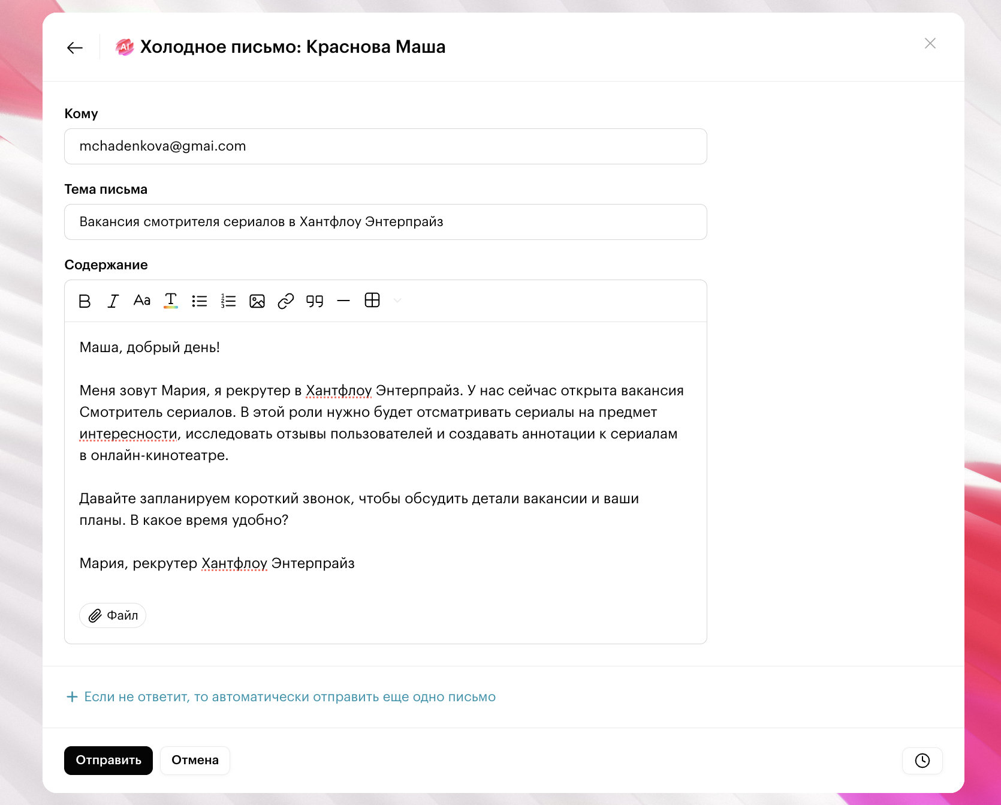Expand the table options chevron
The width and height of the screenshot is (1001, 805).
coord(397,301)
